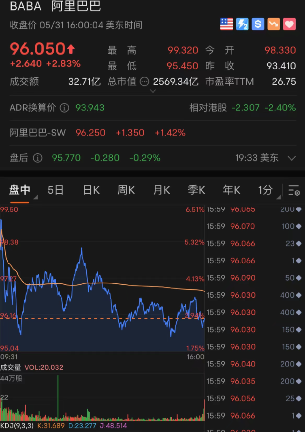Tap the 相对港股 -2.40% premium value

[280, 108]
